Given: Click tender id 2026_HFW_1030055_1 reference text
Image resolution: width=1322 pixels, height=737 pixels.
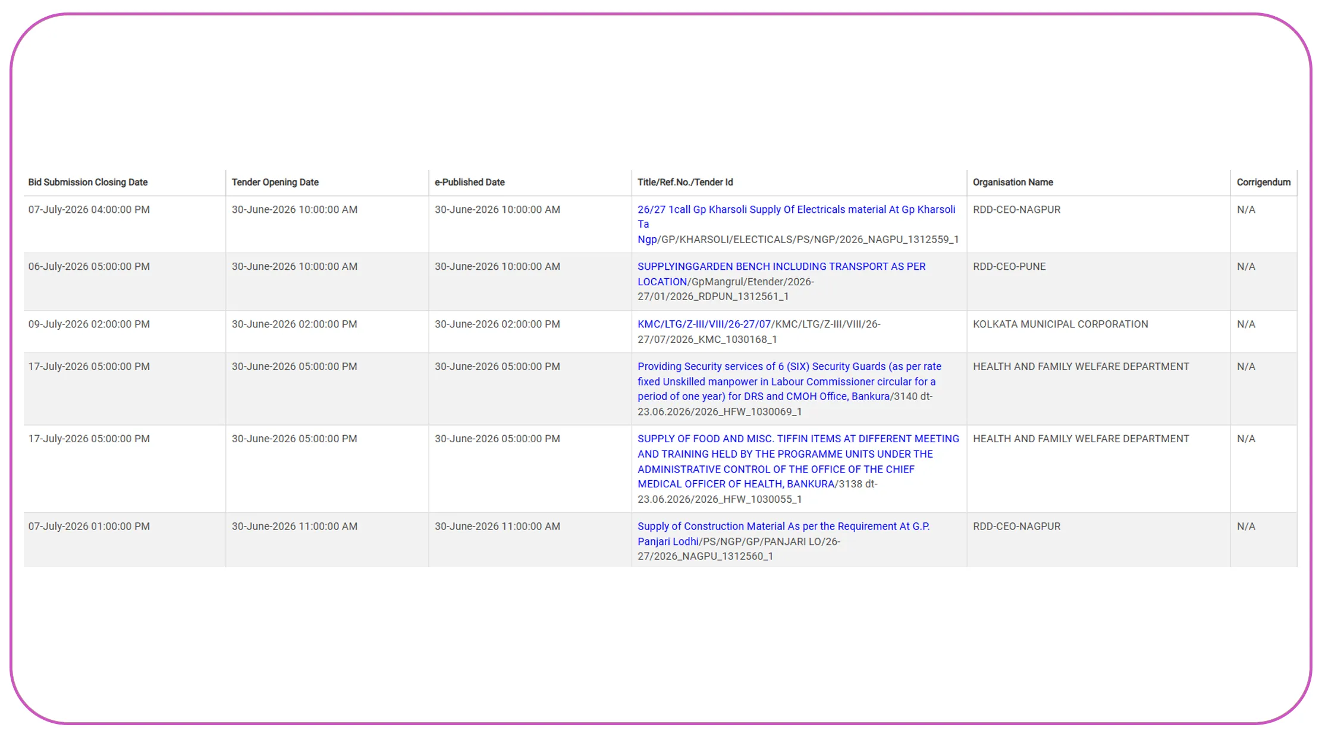Looking at the screenshot, I should click(x=748, y=499).
